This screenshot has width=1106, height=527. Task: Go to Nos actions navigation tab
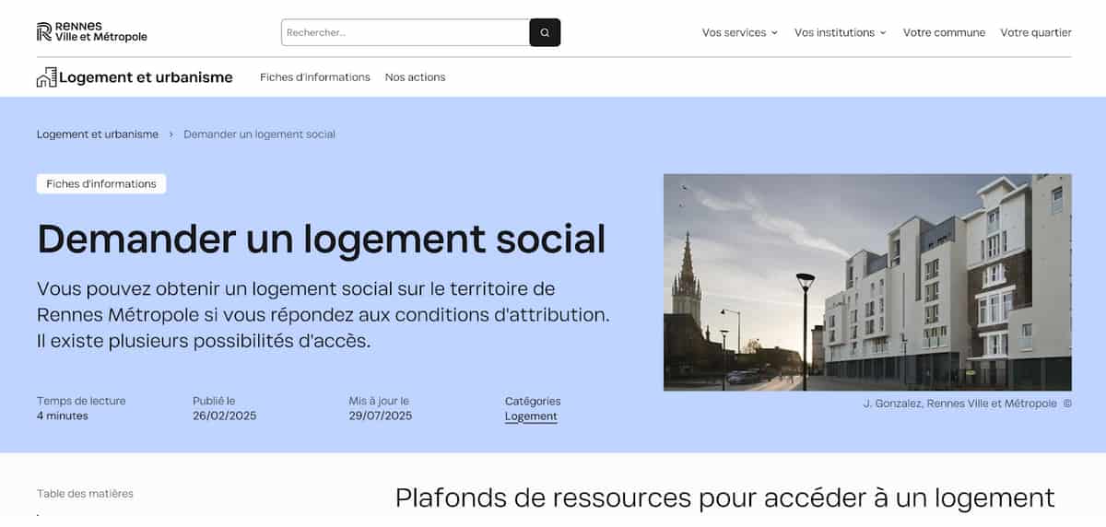click(415, 77)
